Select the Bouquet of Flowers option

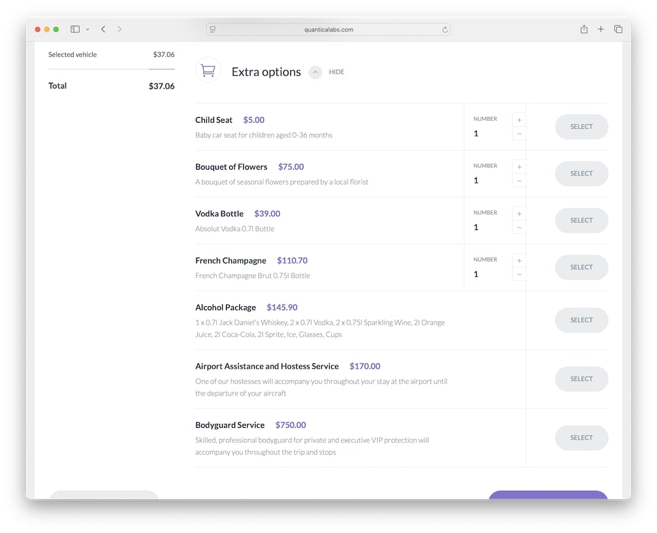pyautogui.click(x=581, y=174)
